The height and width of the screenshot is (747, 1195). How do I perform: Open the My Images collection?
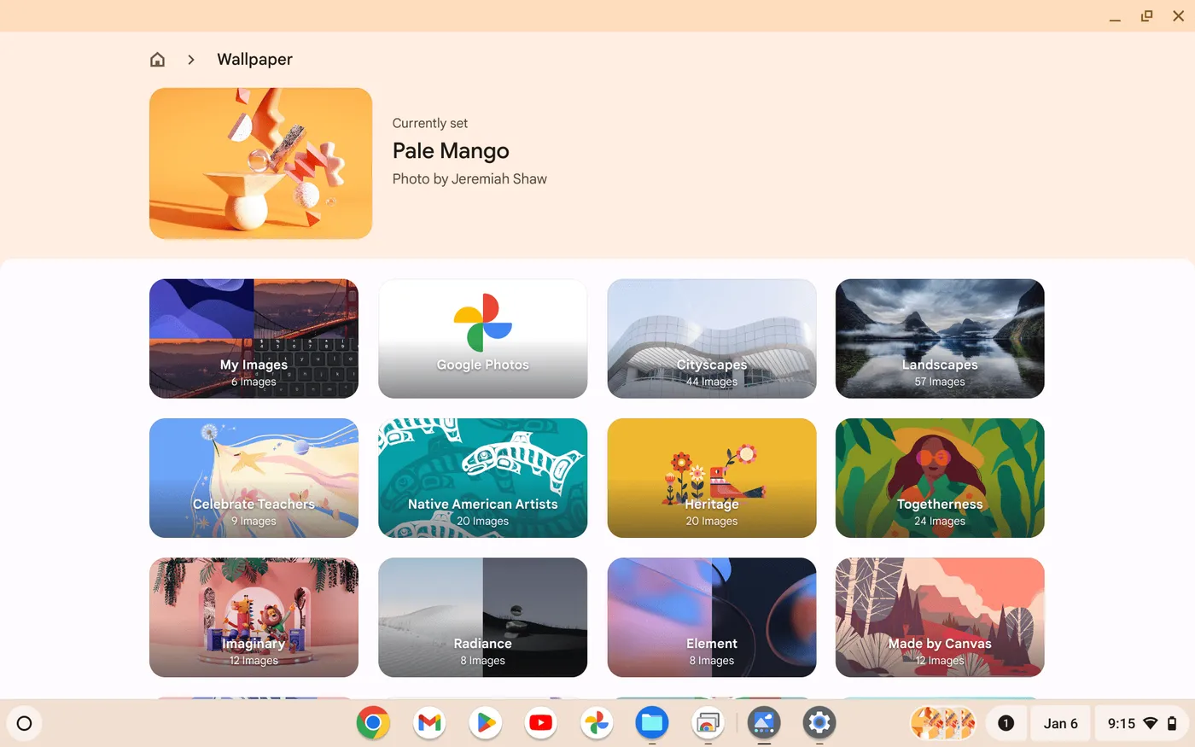[254, 338]
